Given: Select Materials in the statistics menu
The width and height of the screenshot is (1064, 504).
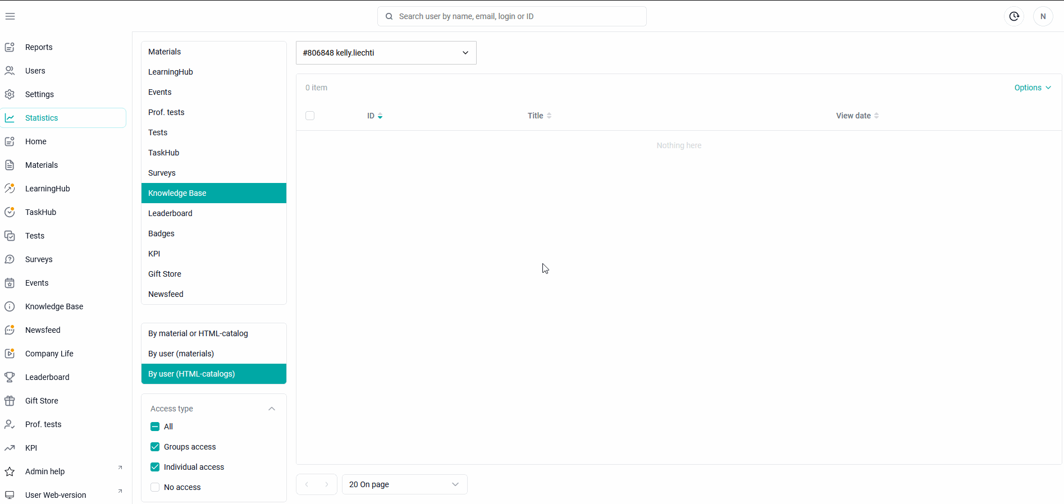Looking at the screenshot, I should click(214, 52).
